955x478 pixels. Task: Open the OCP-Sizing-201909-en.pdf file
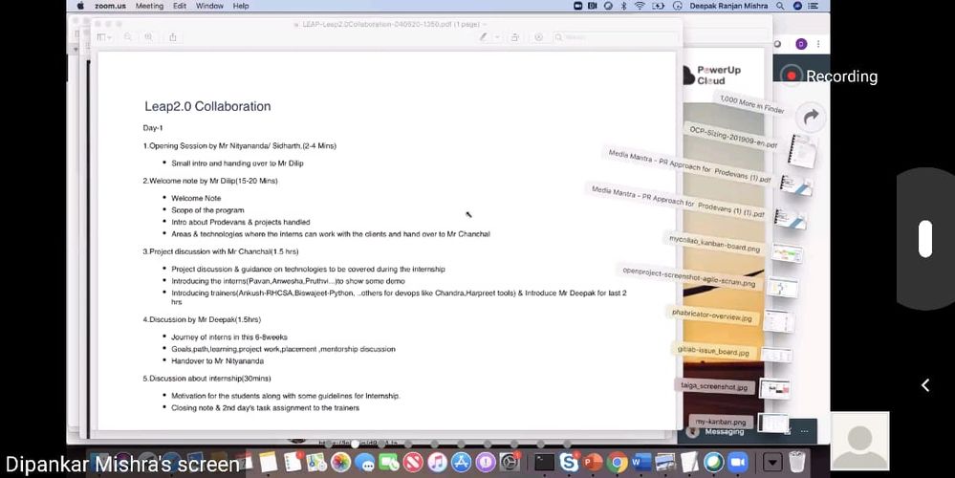733,137
